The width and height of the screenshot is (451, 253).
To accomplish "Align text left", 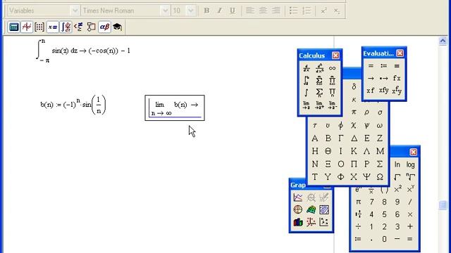I will (250, 11).
